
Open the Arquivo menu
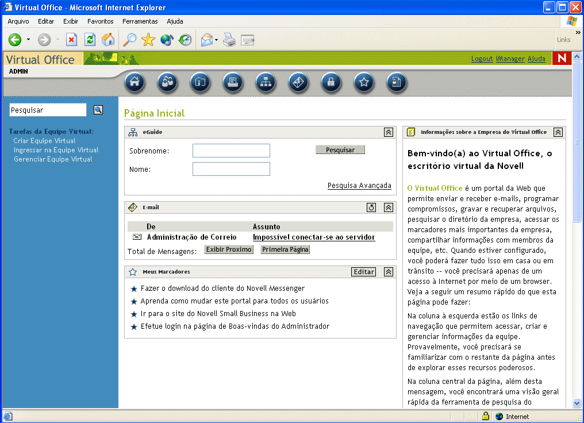pyautogui.click(x=18, y=21)
